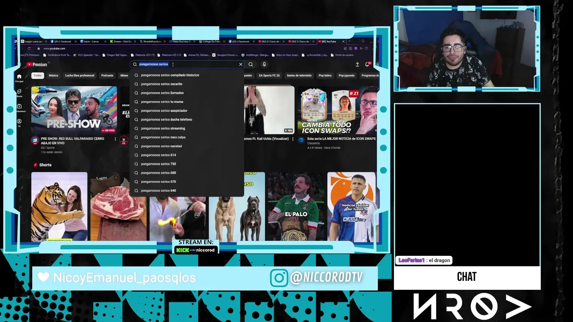Choose suggestion pongamonos serios 750
Viewport: 573px width, 322px height.
click(187, 164)
